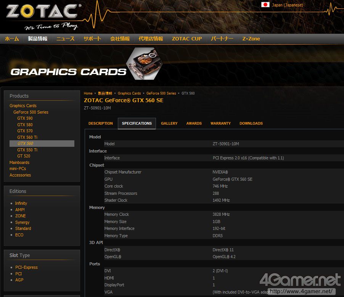
Task: Click the Stream Processors value 288
Action: point(215,193)
